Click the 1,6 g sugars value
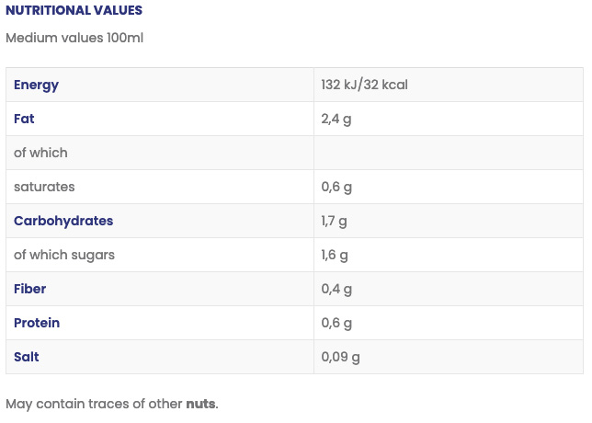Screen dimensions: 592x423 pyautogui.click(x=336, y=255)
